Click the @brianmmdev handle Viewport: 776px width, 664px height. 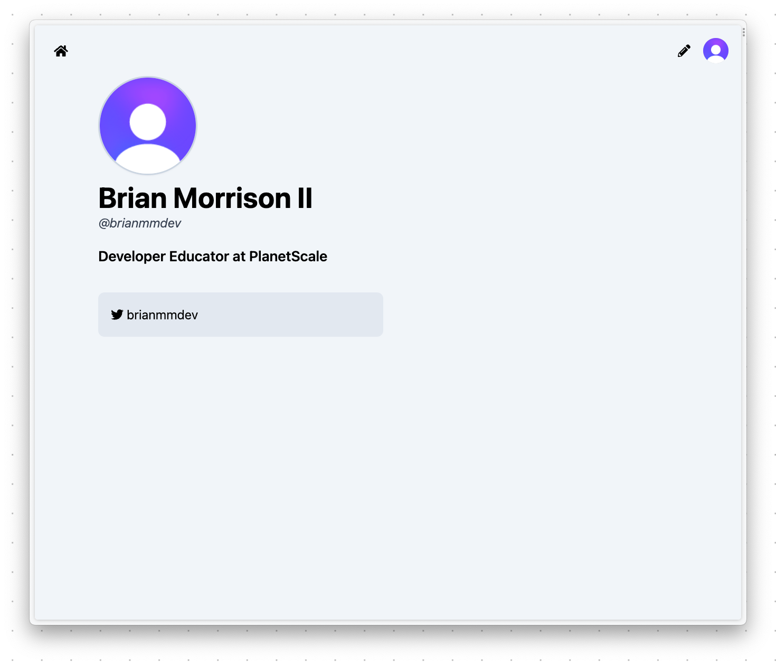[139, 223]
